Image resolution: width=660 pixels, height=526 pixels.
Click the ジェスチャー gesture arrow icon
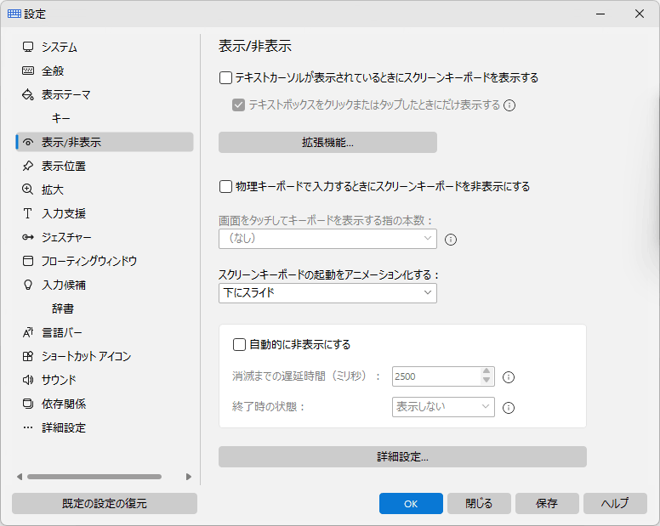pos(28,237)
